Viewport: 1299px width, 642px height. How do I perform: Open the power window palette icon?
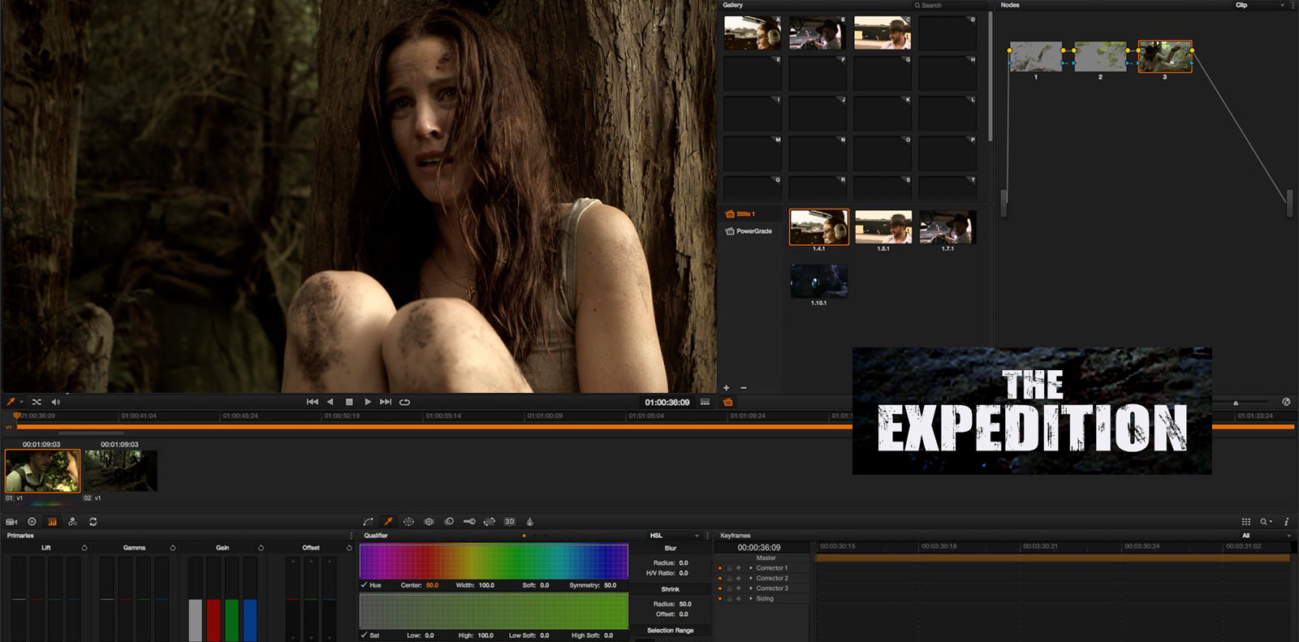point(408,522)
